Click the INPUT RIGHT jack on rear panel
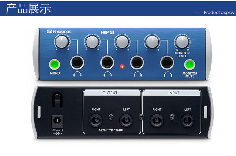This screenshot has width=236, height=156. coord(157,121)
